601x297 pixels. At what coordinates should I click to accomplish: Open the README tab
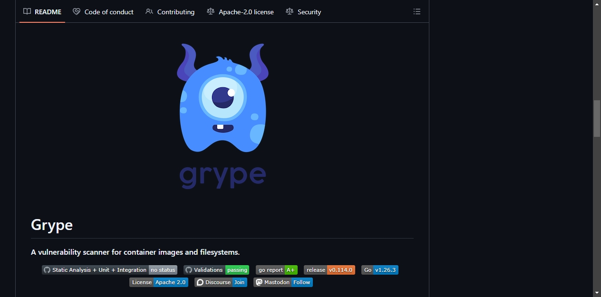[x=42, y=12]
